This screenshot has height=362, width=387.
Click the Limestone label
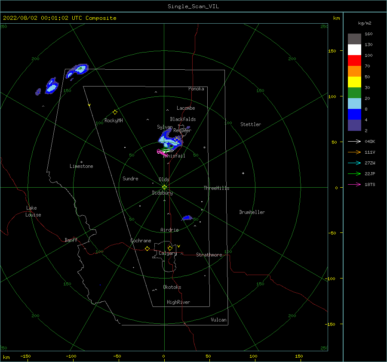pos(81,166)
